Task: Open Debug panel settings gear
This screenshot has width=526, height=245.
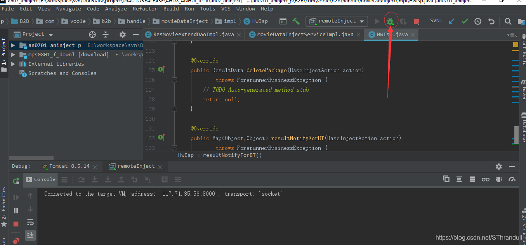Action: coord(499,166)
